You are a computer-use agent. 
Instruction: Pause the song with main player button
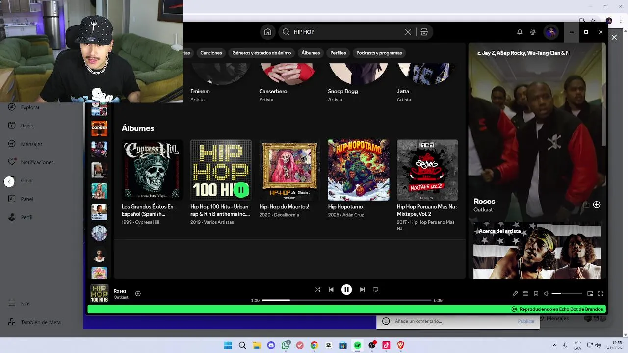[x=346, y=290]
